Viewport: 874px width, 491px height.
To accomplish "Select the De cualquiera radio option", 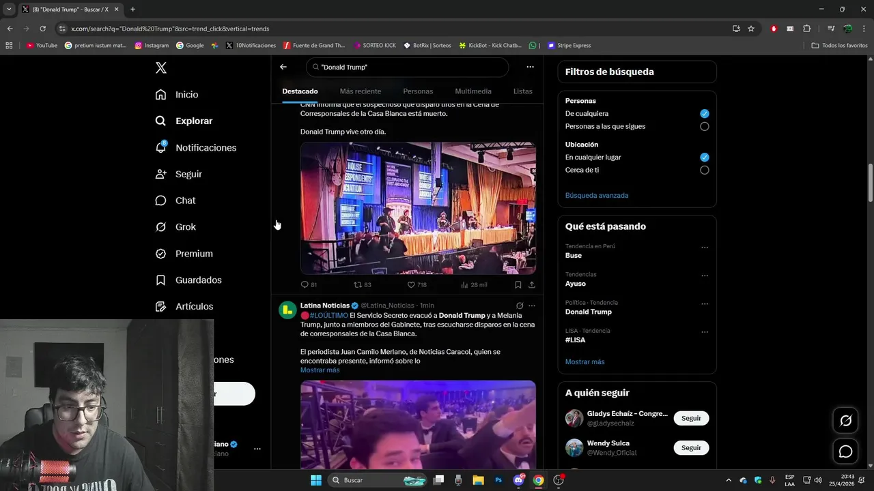I will coord(705,114).
